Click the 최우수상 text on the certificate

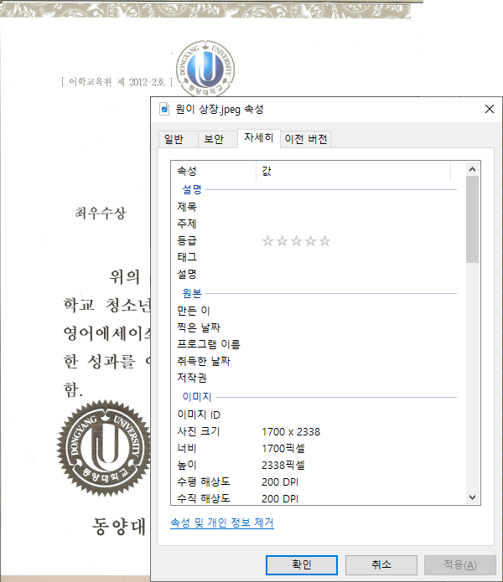click(101, 213)
